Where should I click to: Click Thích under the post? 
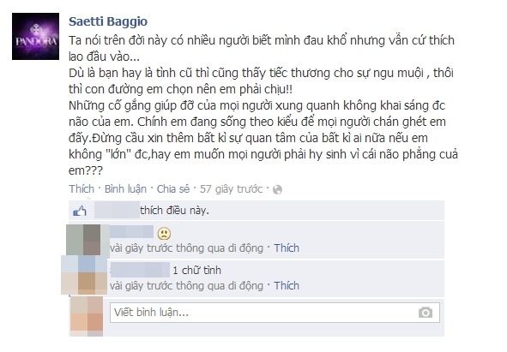click(x=81, y=188)
